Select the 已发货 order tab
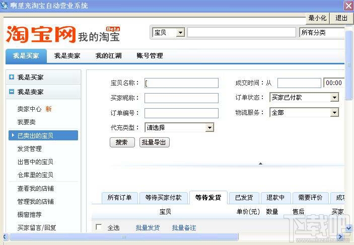The image size is (354, 245). (x=244, y=198)
